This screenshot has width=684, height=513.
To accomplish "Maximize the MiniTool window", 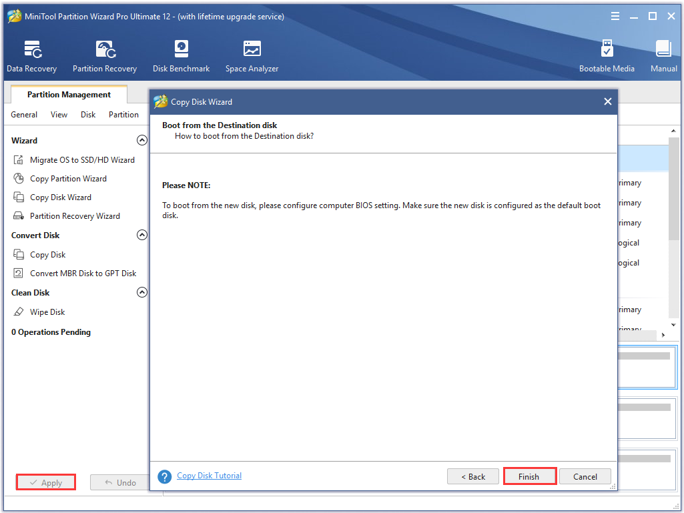I will tap(653, 16).
